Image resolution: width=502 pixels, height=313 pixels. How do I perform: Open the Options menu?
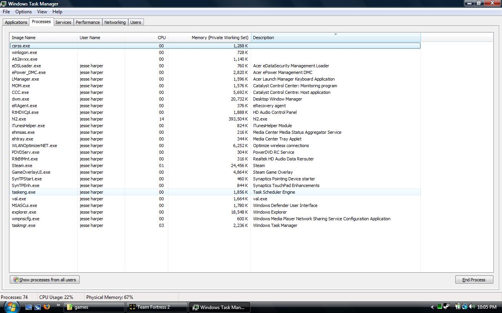click(24, 12)
